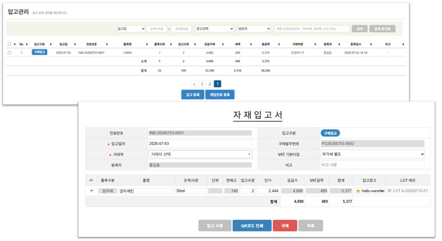
Task: Click the 매입전표 등록 button
Action: 220,94
